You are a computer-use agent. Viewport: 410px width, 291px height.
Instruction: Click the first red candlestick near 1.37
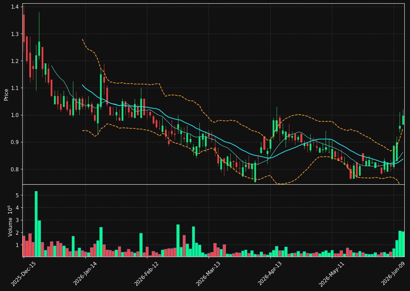point(24,28)
